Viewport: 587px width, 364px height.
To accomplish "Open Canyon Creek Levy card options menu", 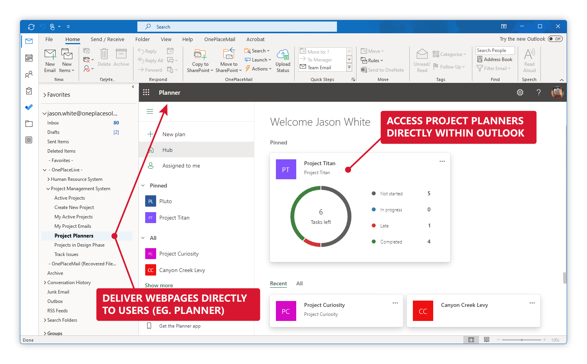I will [532, 303].
